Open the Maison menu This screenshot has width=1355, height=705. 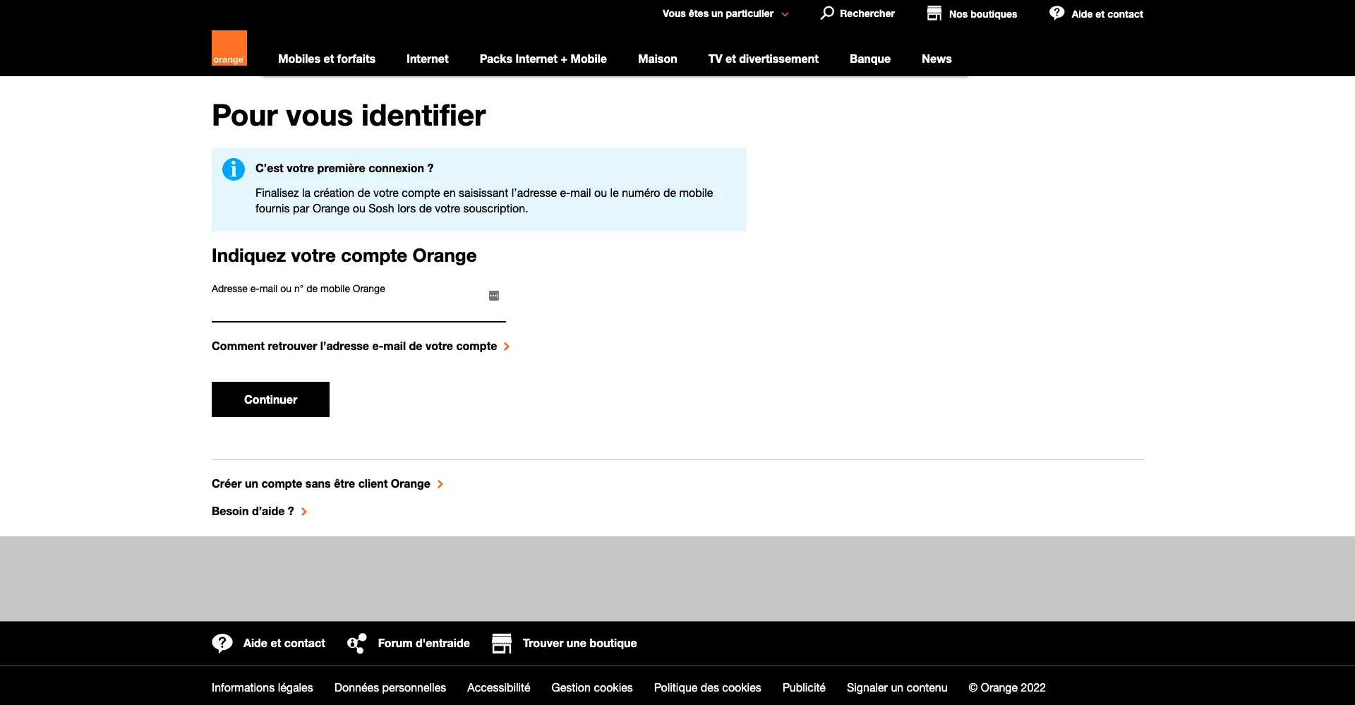pos(658,59)
